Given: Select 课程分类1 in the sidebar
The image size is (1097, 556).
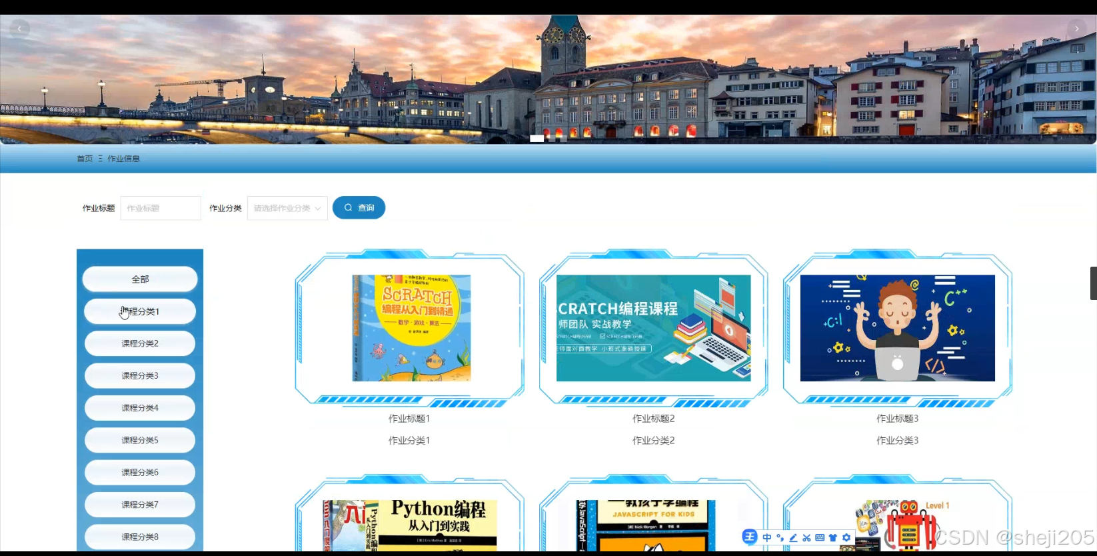Looking at the screenshot, I should coord(140,311).
